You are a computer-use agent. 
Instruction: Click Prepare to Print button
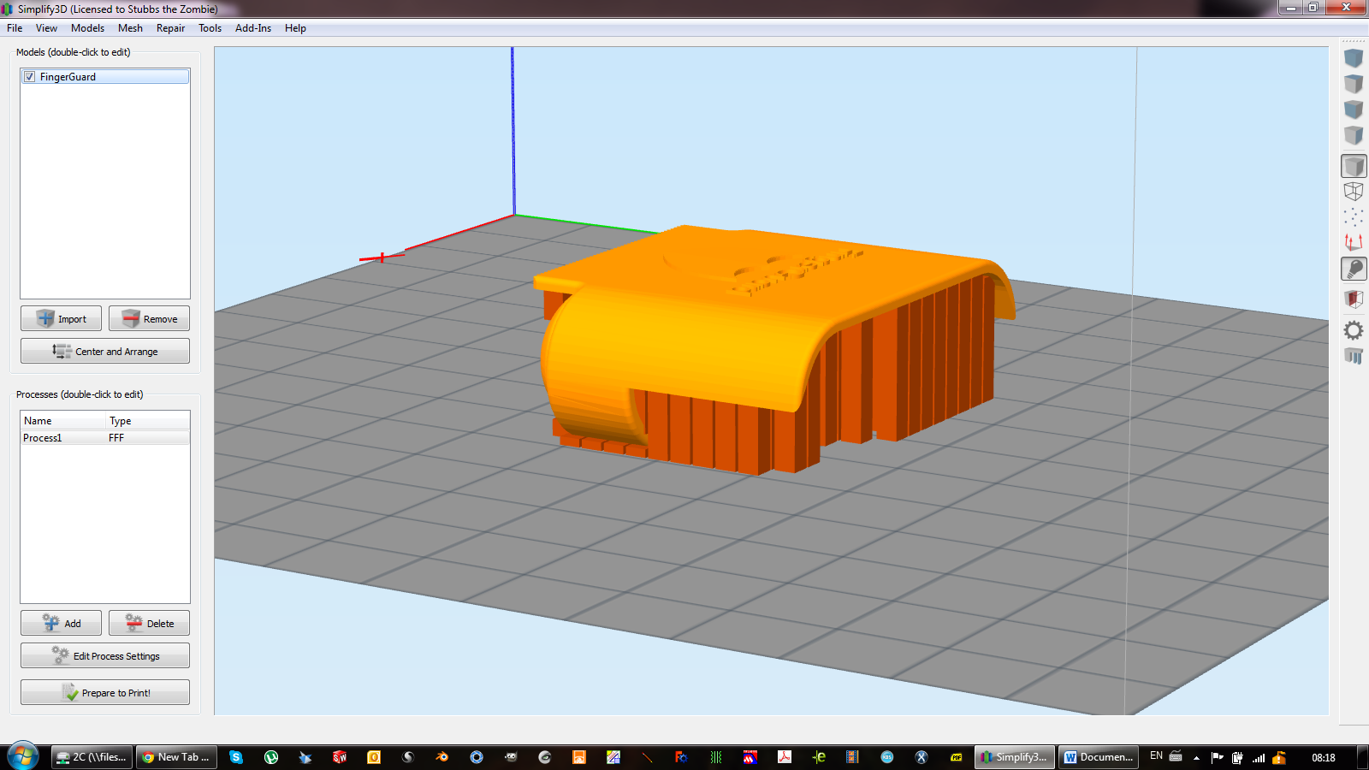[x=105, y=692]
